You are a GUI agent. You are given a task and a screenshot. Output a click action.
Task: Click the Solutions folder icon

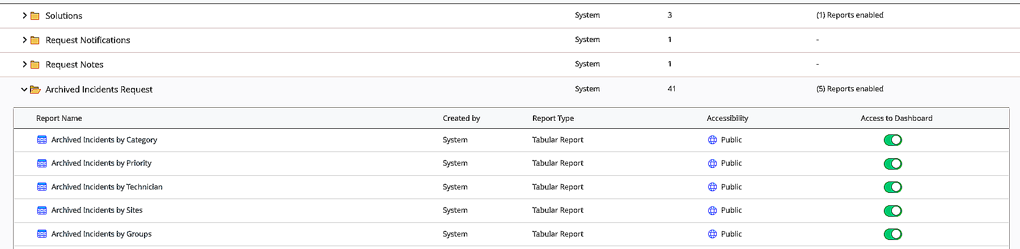[x=35, y=16]
